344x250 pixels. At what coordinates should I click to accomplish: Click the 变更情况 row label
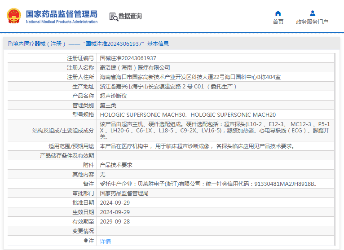[x=83, y=231]
